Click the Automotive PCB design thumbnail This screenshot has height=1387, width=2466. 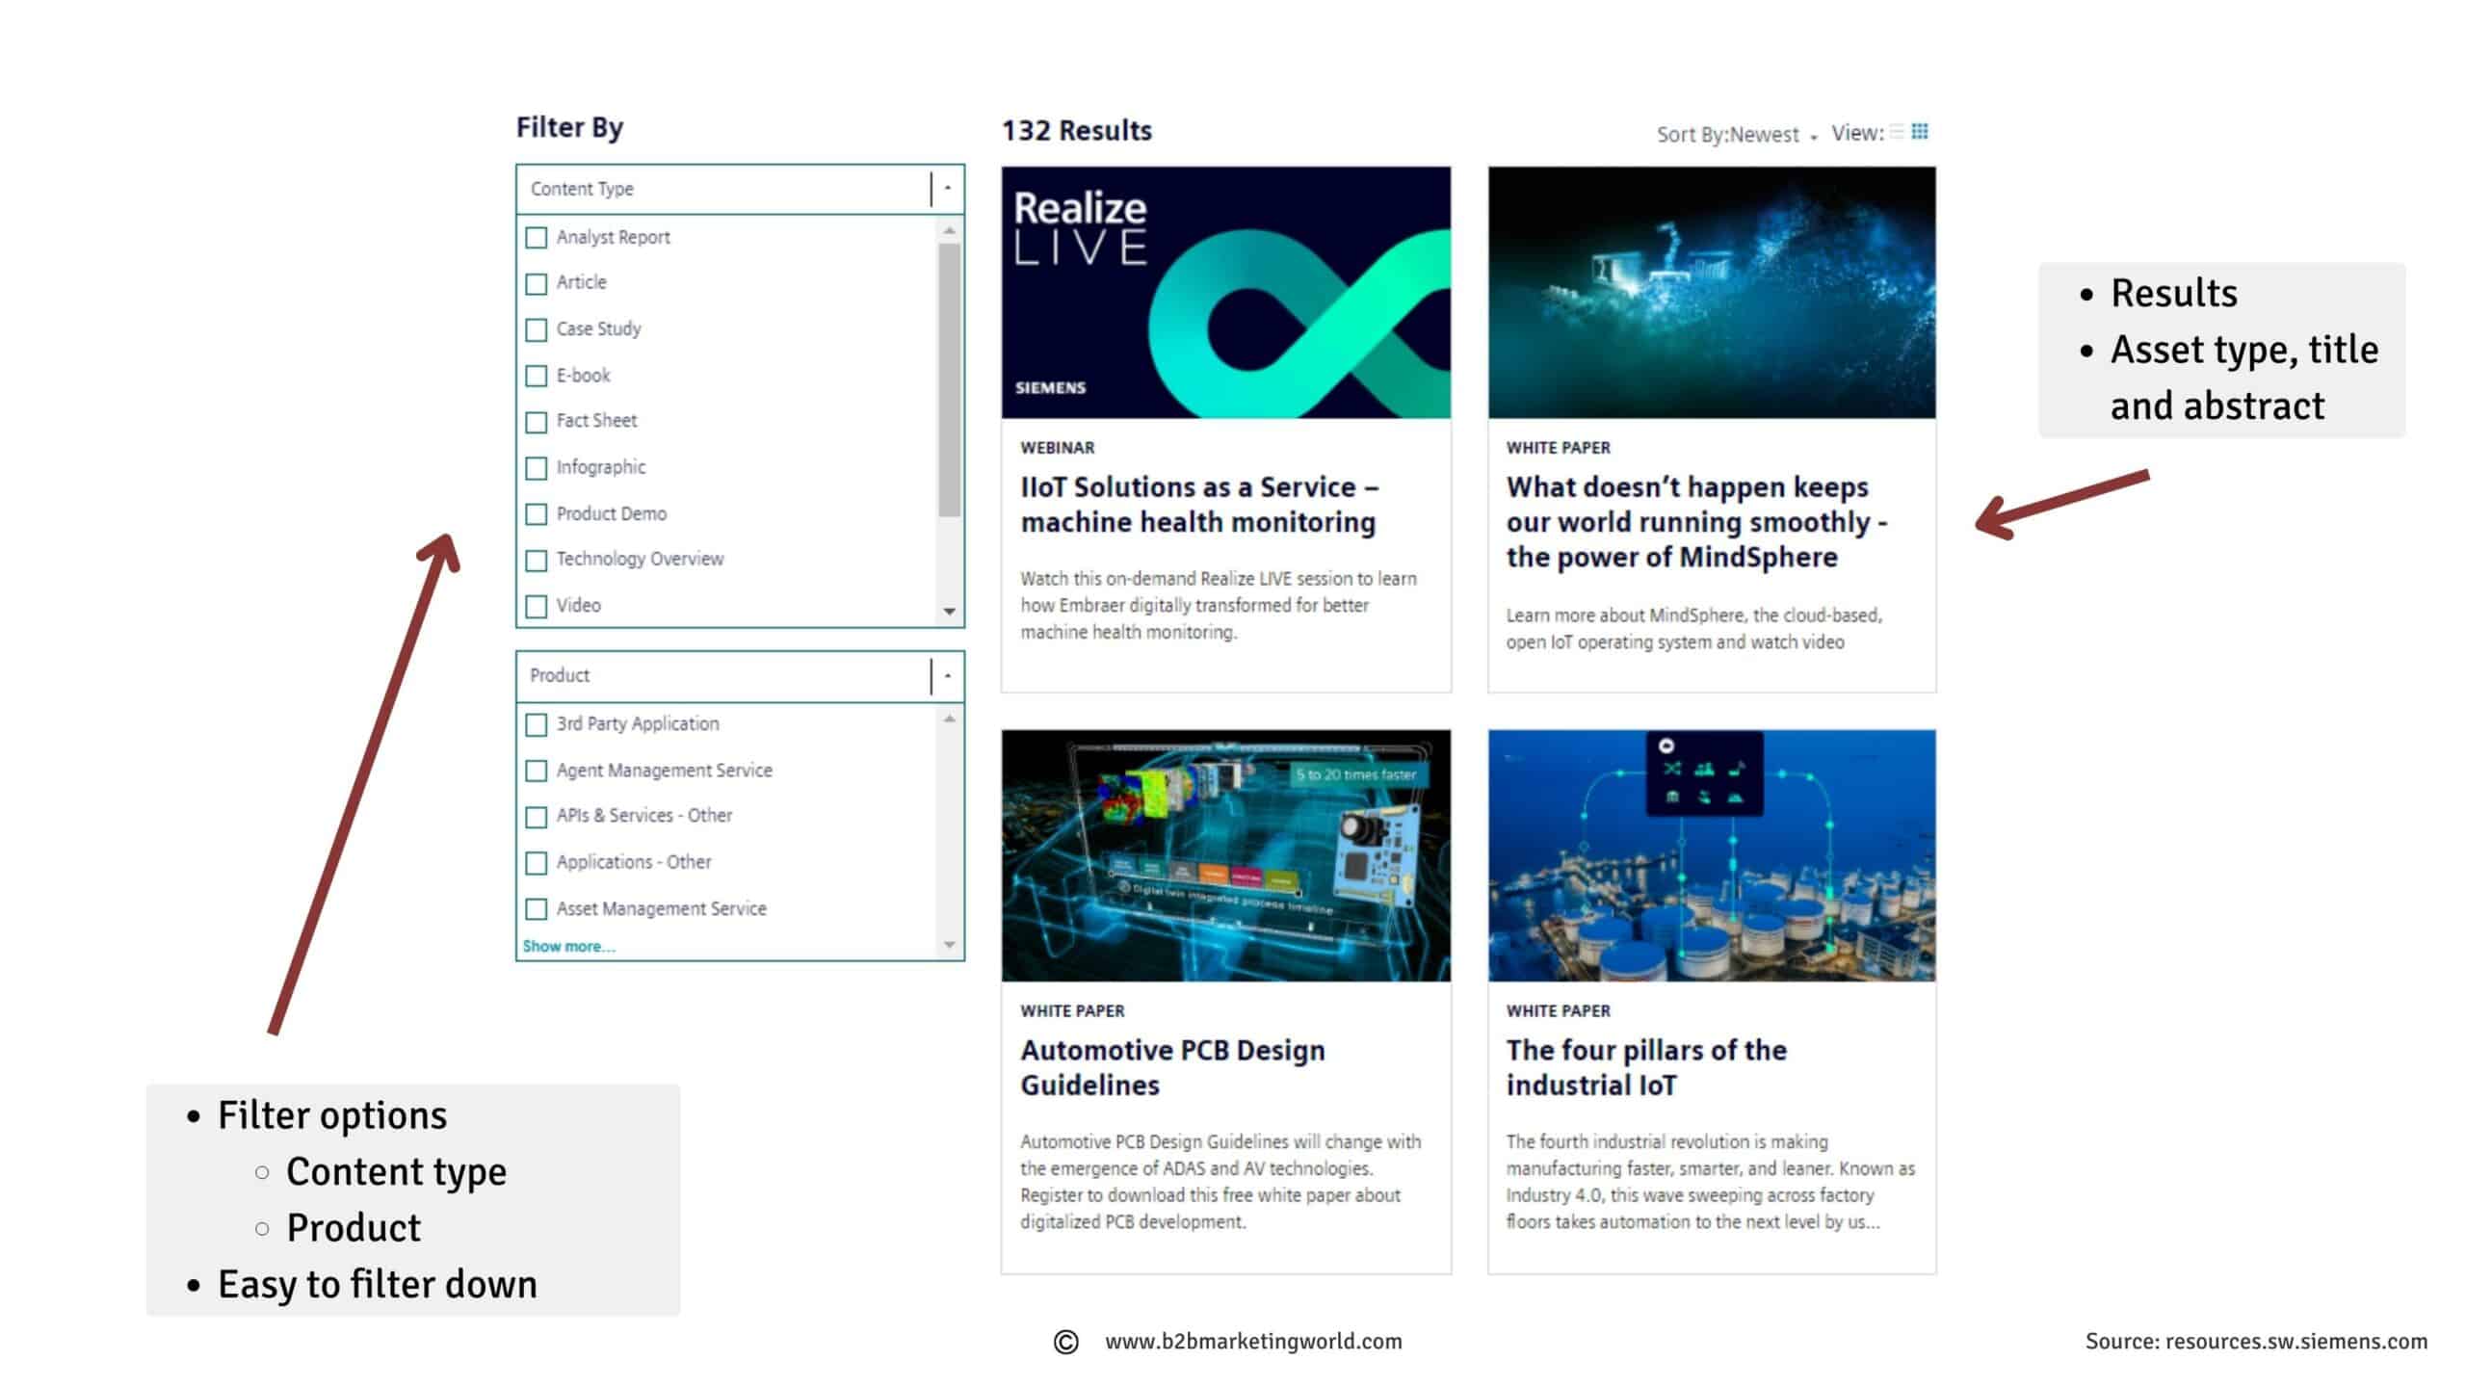pyautogui.click(x=1225, y=855)
